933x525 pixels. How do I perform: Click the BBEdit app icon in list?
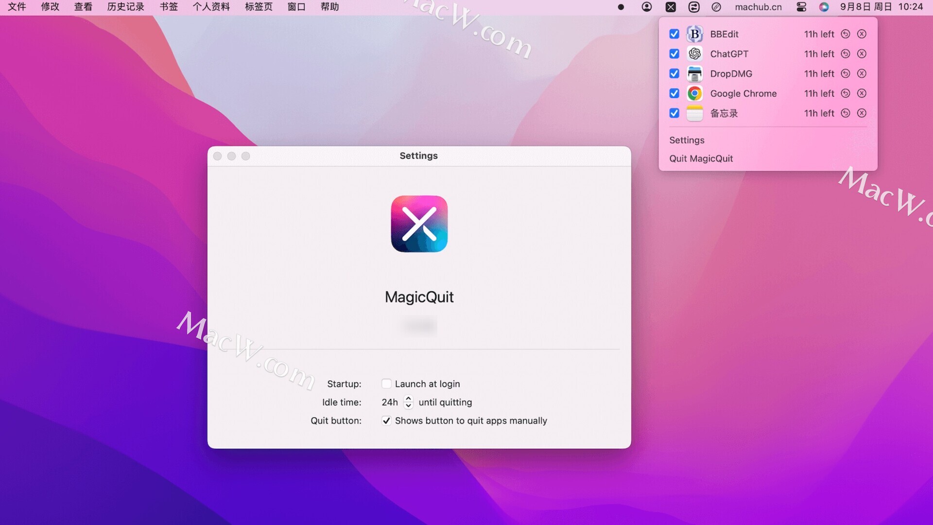point(694,34)
